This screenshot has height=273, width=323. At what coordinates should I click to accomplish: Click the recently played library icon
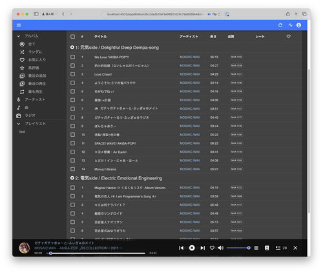pyautogui.click(x=22, y=84)
